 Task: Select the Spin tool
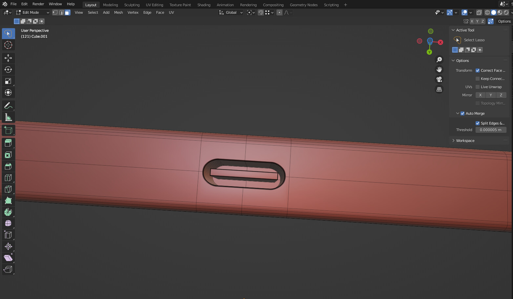(x=8, y=212)
